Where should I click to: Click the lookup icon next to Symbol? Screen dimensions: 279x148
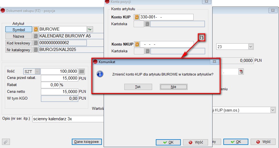(x=36, y=29)
